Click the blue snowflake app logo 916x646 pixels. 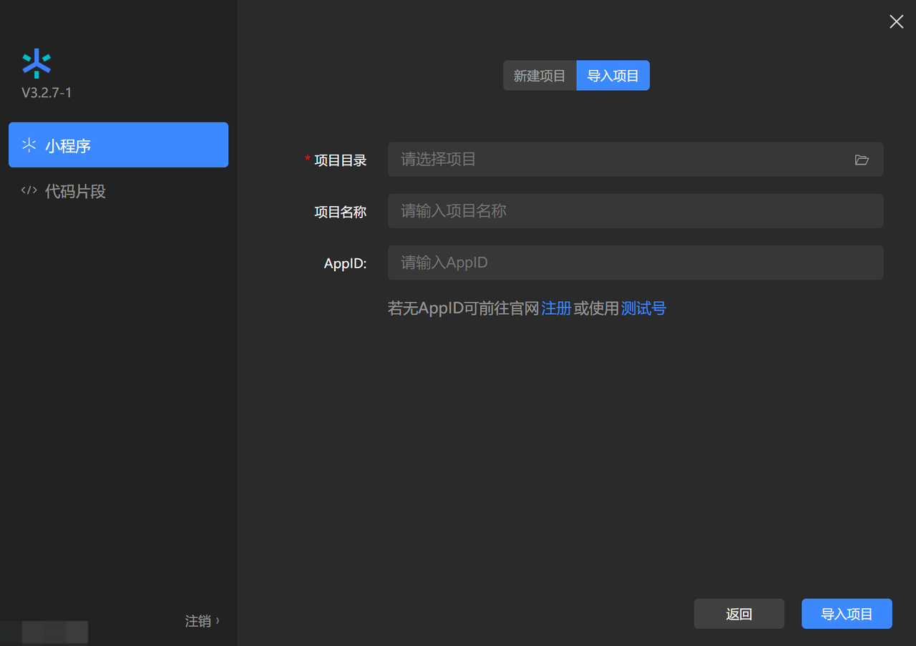(36, 63)
